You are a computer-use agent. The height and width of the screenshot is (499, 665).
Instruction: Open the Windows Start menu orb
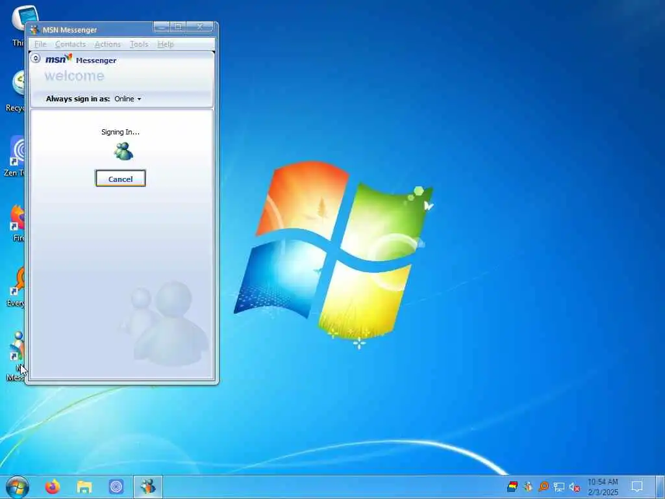tap(18, 487)
